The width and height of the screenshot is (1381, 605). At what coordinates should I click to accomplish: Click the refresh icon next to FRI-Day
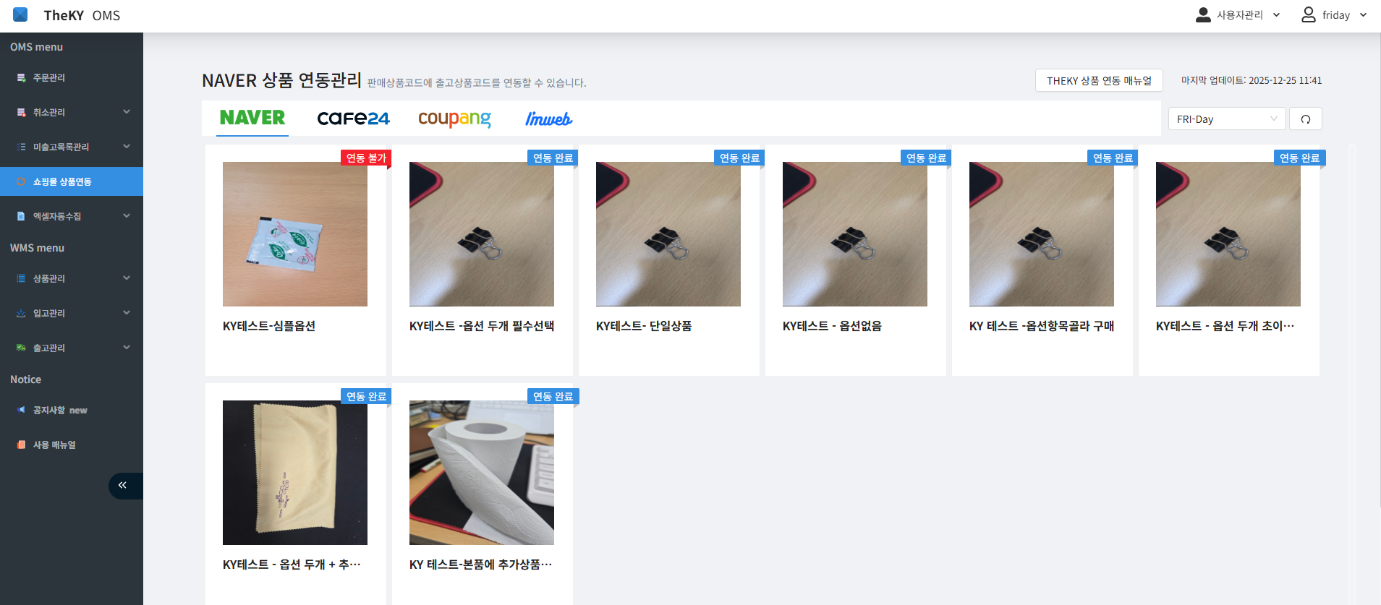pyautogui.click(x=1305, y=119)
